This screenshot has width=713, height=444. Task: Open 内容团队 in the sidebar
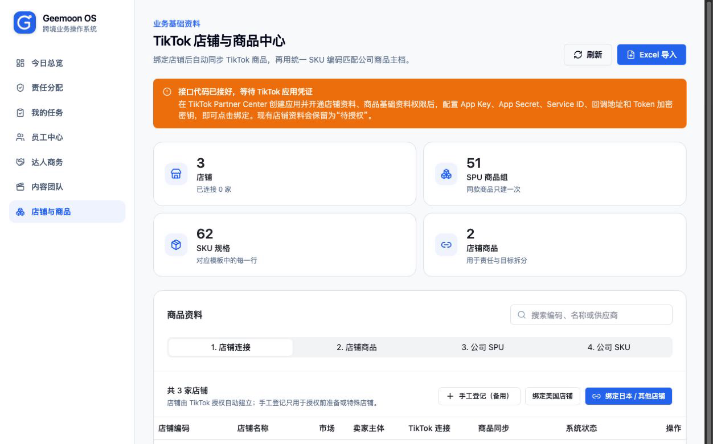pyautogui.click(x=67, y=187)
